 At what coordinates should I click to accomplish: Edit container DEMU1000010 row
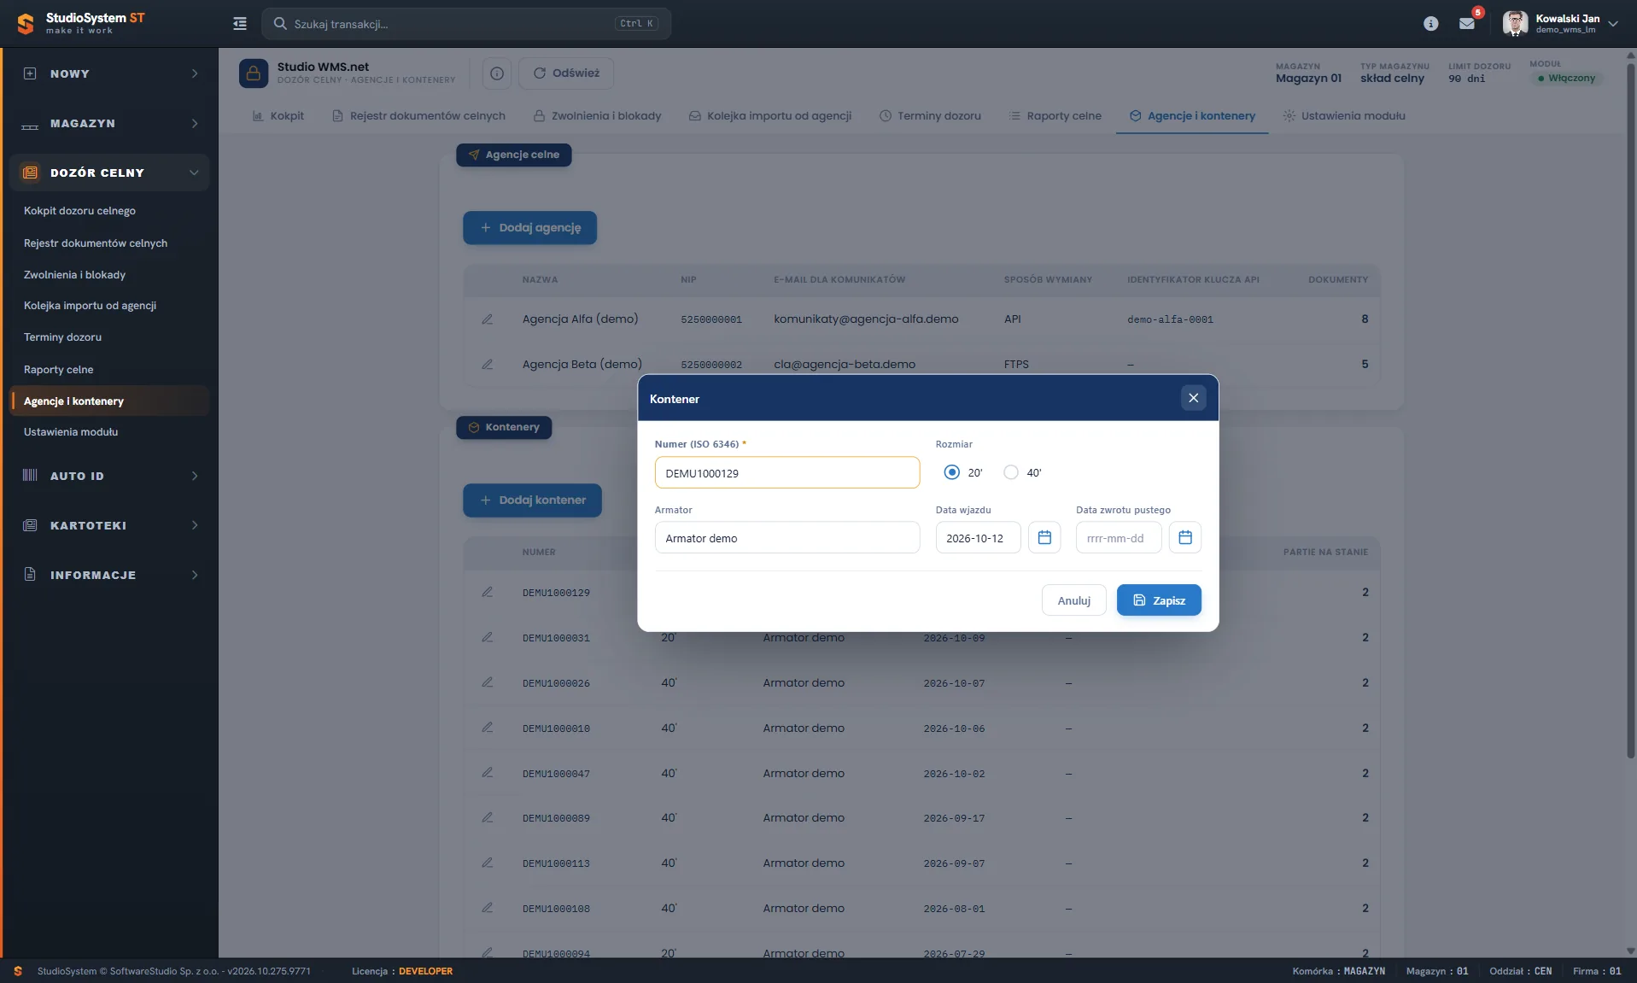click(487, 728)
